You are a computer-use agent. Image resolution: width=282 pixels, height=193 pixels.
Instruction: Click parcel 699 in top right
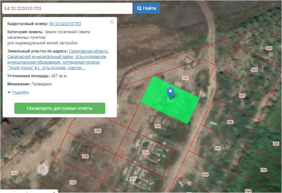tap(269, 48)
